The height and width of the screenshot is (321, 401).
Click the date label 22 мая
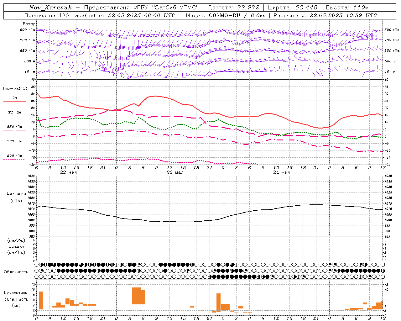pos(68,172)
